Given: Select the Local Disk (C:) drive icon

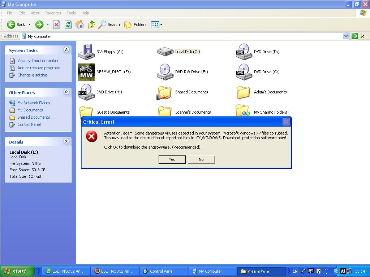Looking at the screenshot, I should [165, 52].
